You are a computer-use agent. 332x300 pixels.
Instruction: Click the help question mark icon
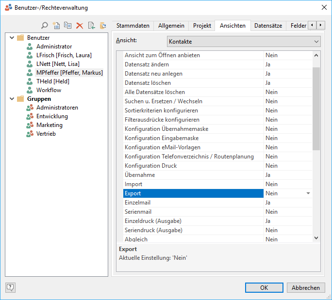(x=10, y=287)
